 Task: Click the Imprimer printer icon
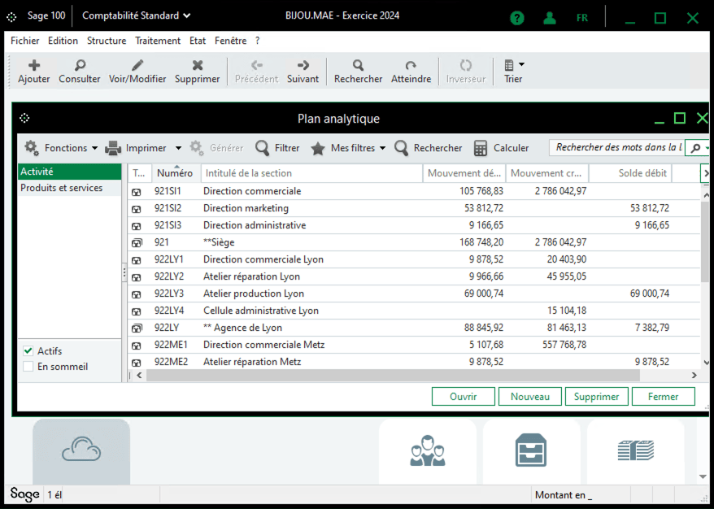pyautogui.click(x=113, y=148)
